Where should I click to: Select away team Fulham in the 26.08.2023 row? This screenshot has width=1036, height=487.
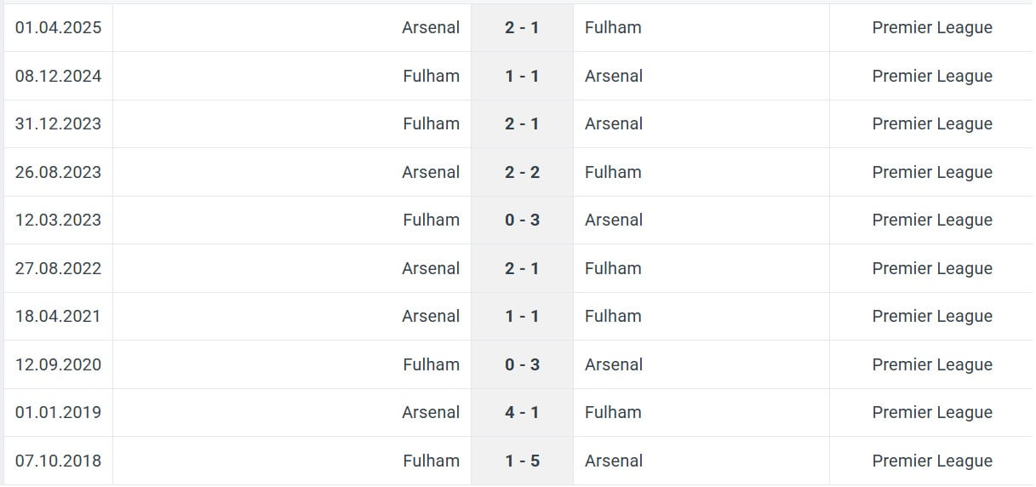[613, 172]
